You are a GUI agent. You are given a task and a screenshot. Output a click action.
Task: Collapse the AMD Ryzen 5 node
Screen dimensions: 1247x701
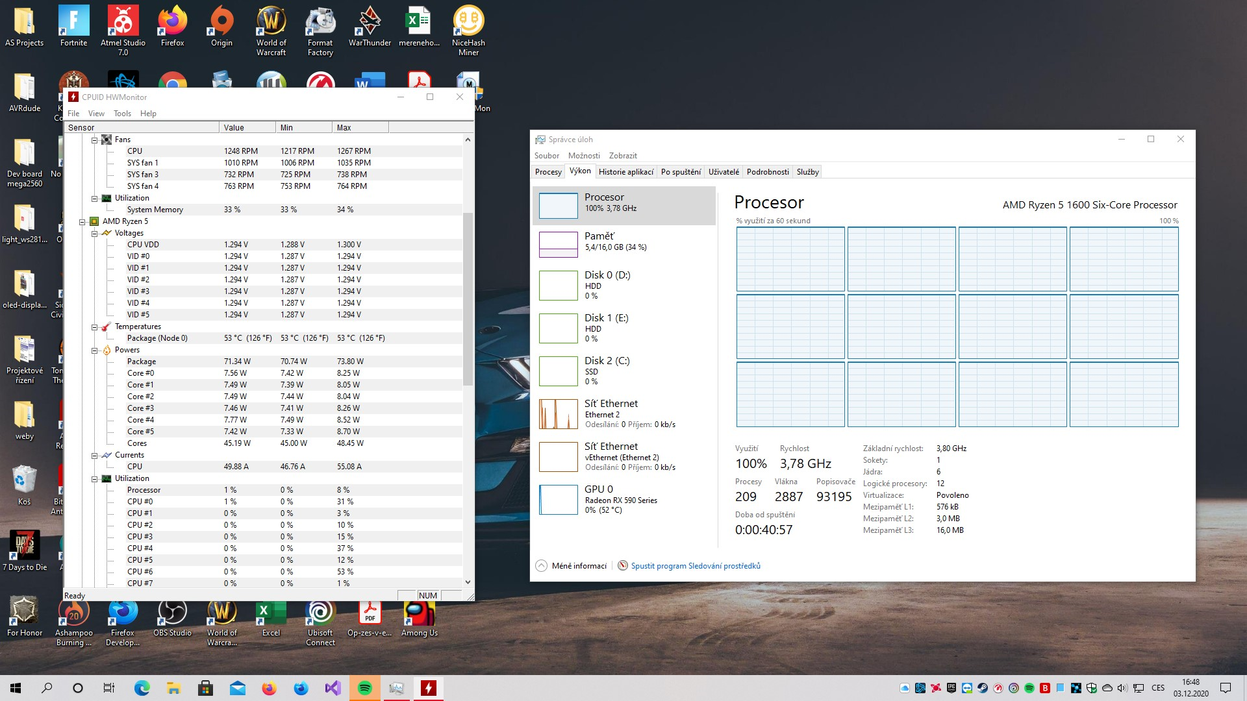pyautogui.click(x=82, y=221)
